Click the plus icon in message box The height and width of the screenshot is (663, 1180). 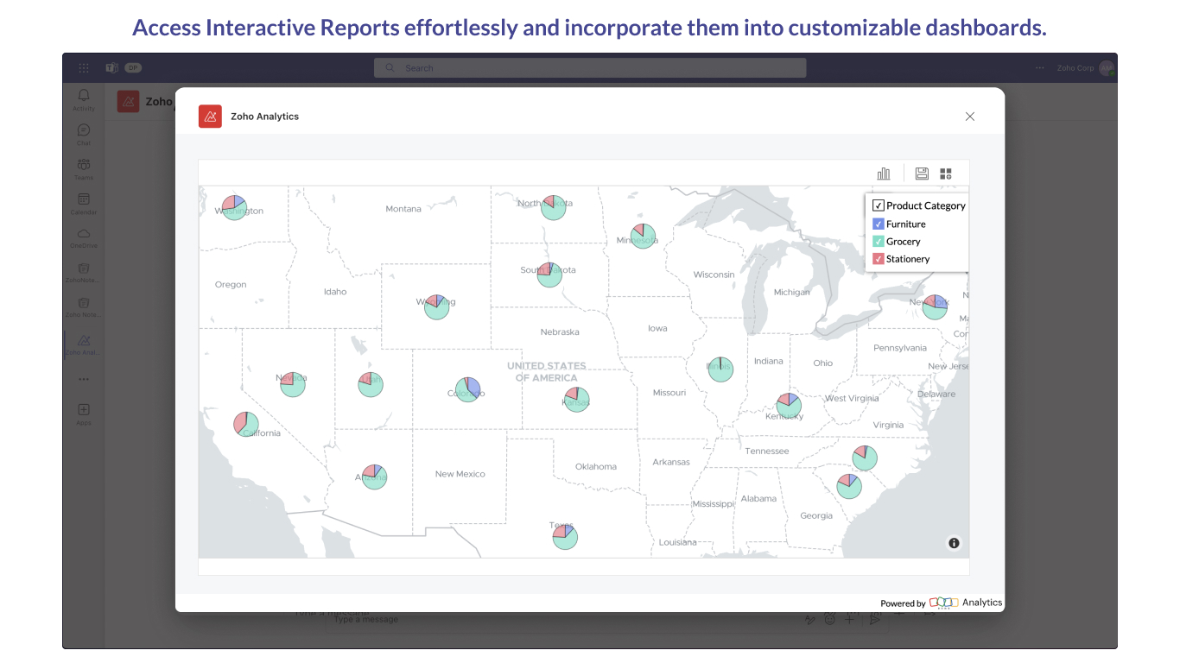pos(850,619)
